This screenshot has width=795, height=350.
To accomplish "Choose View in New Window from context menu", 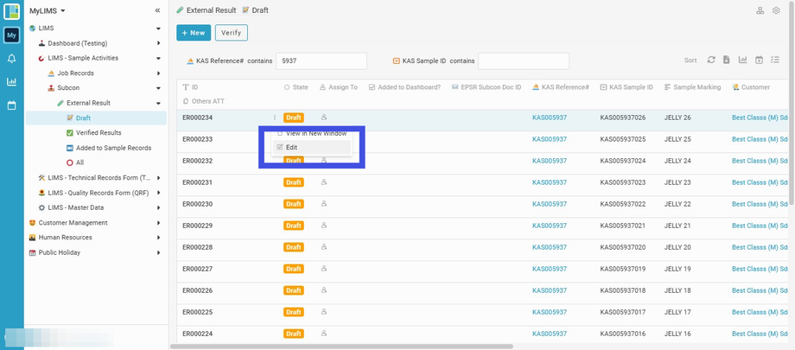I will pyautogui.click(x=312, y=133).
